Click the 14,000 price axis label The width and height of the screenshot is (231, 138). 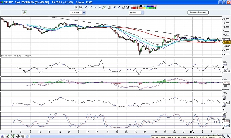click(x=226, y=54)
